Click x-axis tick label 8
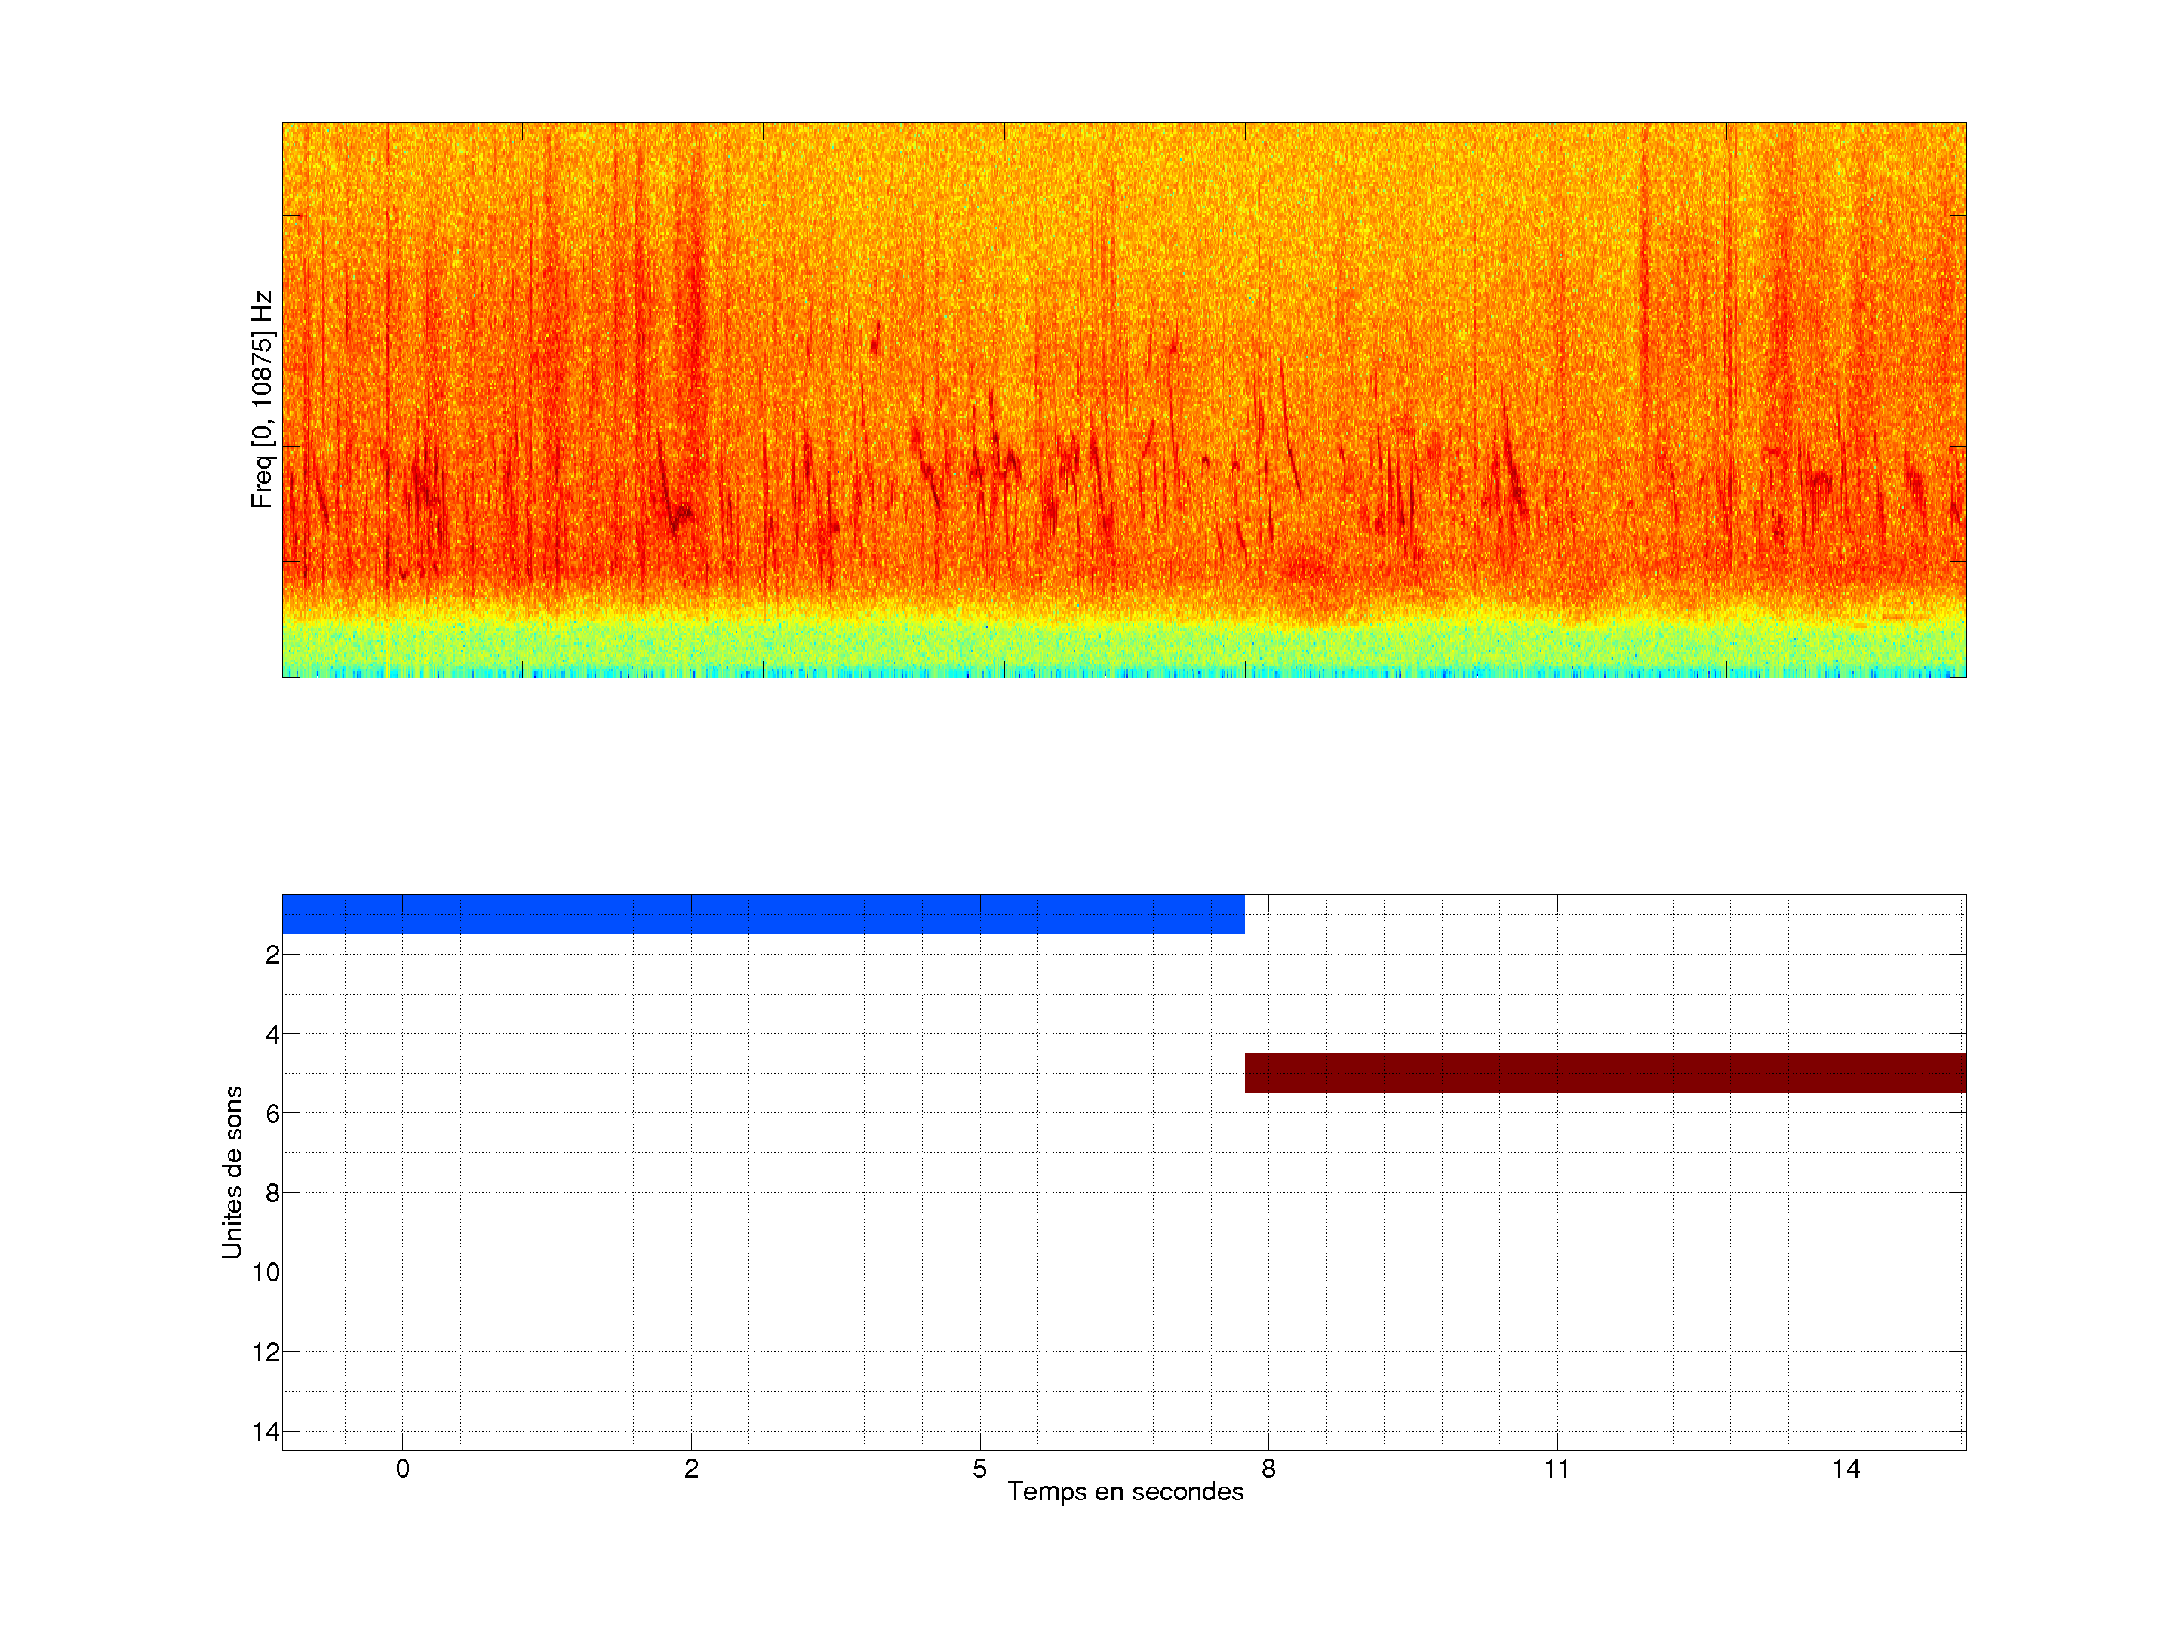Viewport: 2173px width, 1630px height. coord(1268,1469)
